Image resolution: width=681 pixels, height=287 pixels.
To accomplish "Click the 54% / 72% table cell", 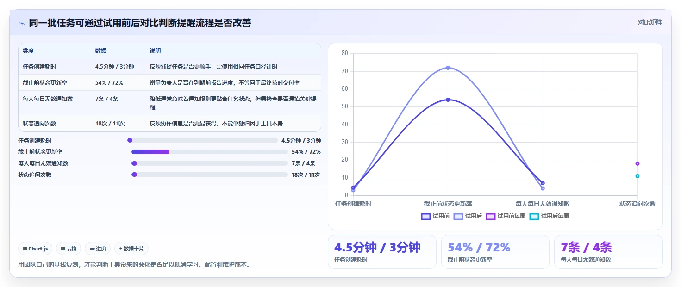I will click(x=109, y=83).
